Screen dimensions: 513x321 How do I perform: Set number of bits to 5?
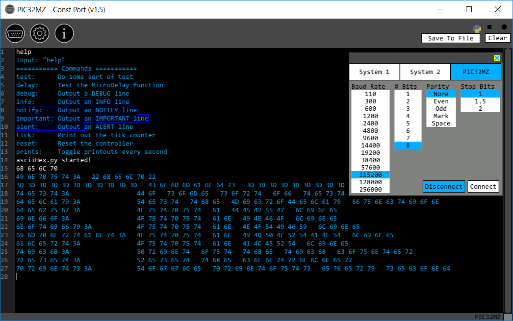(x=408, y=123)
